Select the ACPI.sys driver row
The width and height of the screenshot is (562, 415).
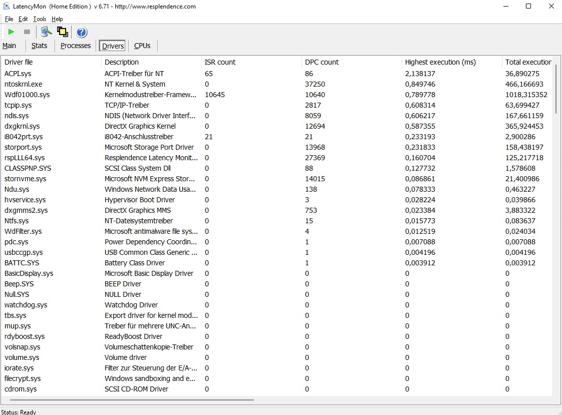276,74
